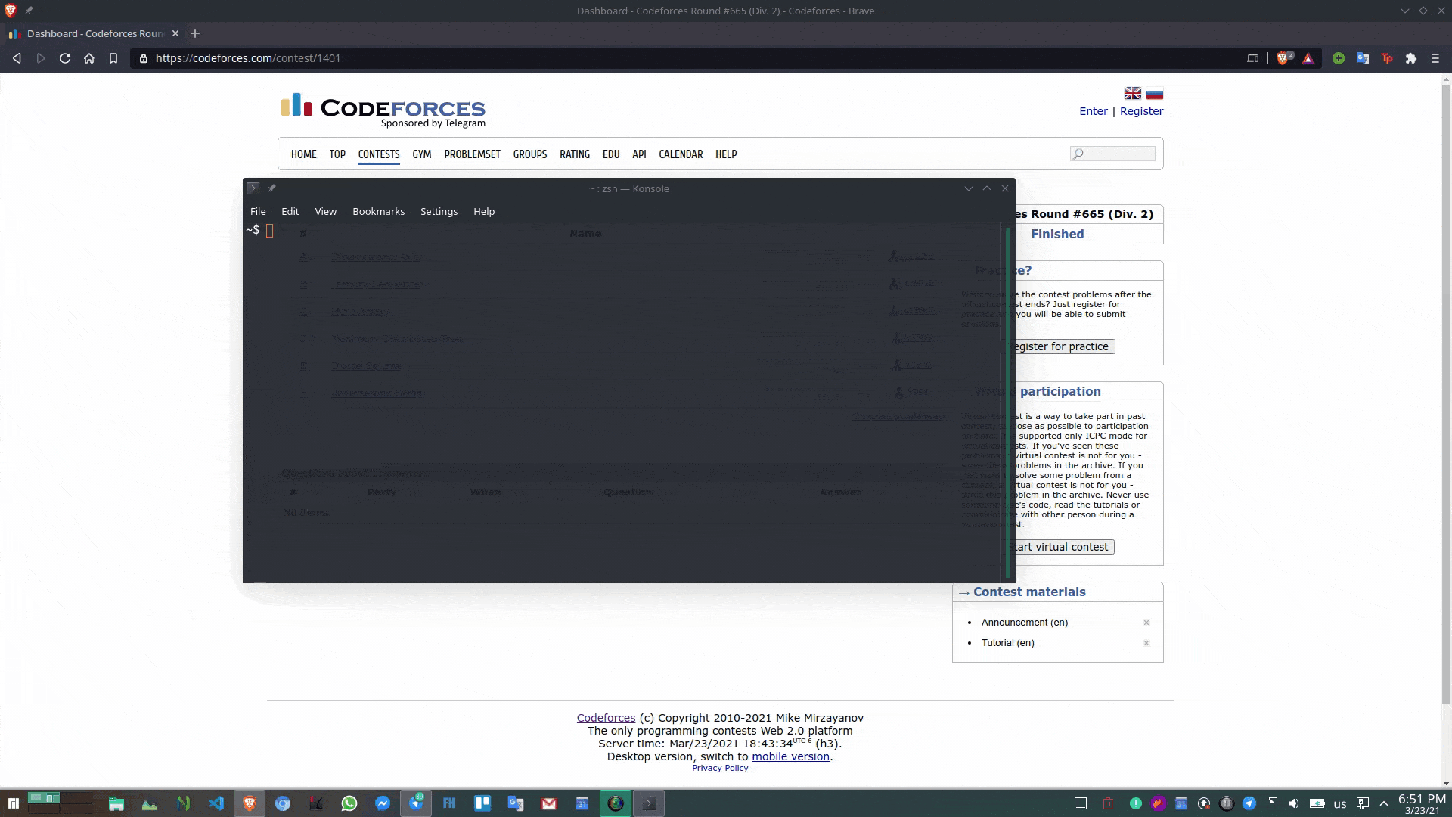The image size is (1452, 817).
Task: Open the Konsole Settings menu
Action: point(439,212)
